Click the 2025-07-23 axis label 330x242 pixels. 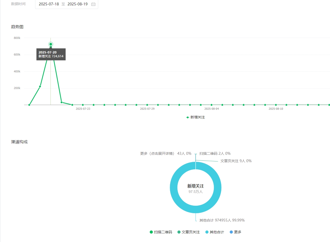(83, 109)
